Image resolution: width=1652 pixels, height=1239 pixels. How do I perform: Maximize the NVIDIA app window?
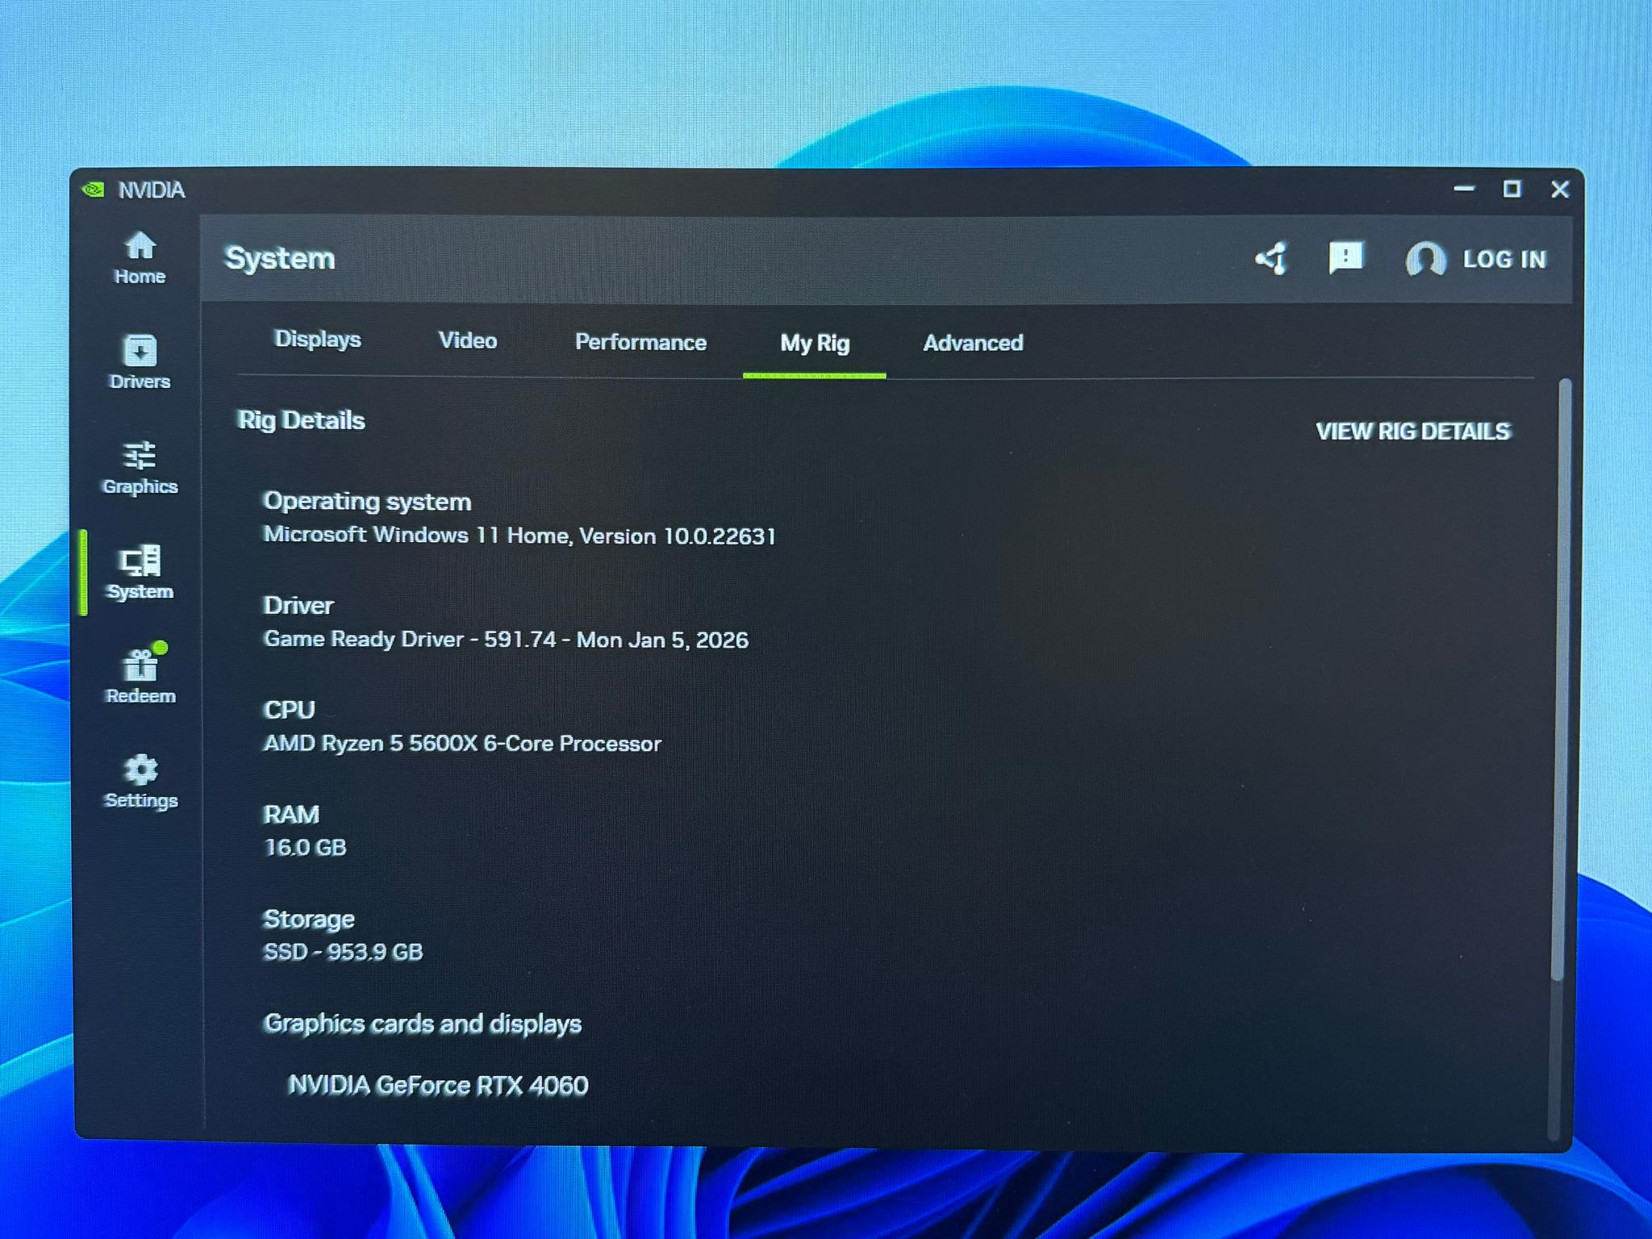click(x=1512, y=189)
